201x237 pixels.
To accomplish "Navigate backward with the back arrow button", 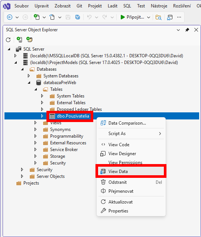I will [10, 17].
